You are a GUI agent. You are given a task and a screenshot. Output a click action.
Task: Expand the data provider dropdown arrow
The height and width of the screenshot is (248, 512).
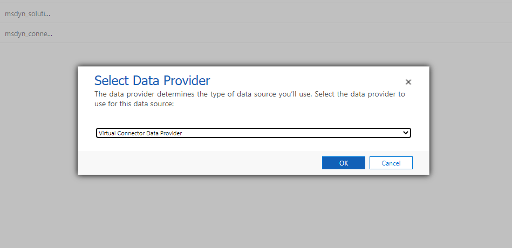tap(406, 133)
